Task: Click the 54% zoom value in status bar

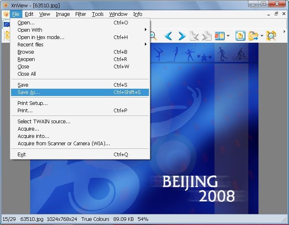Action: tap(143, 219)
